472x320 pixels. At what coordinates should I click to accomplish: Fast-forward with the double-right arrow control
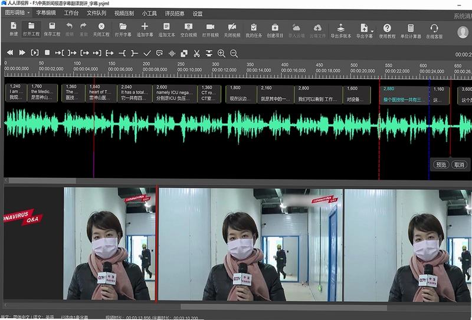[22, 52]
